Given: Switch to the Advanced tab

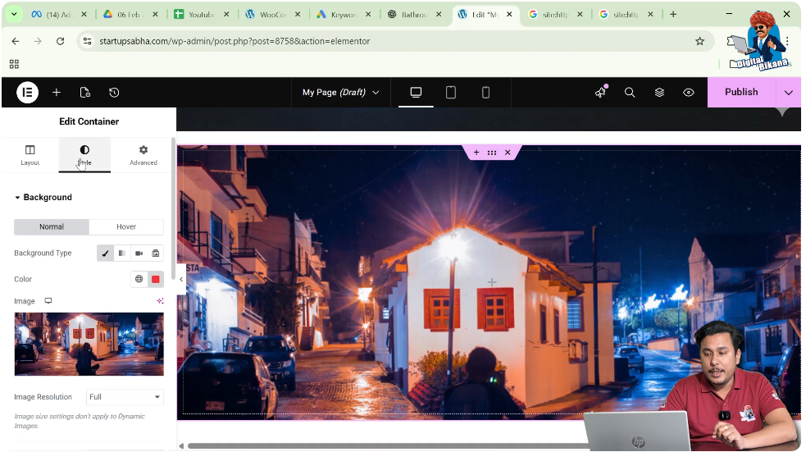Looking at the screenshot, I should point(143,155).
